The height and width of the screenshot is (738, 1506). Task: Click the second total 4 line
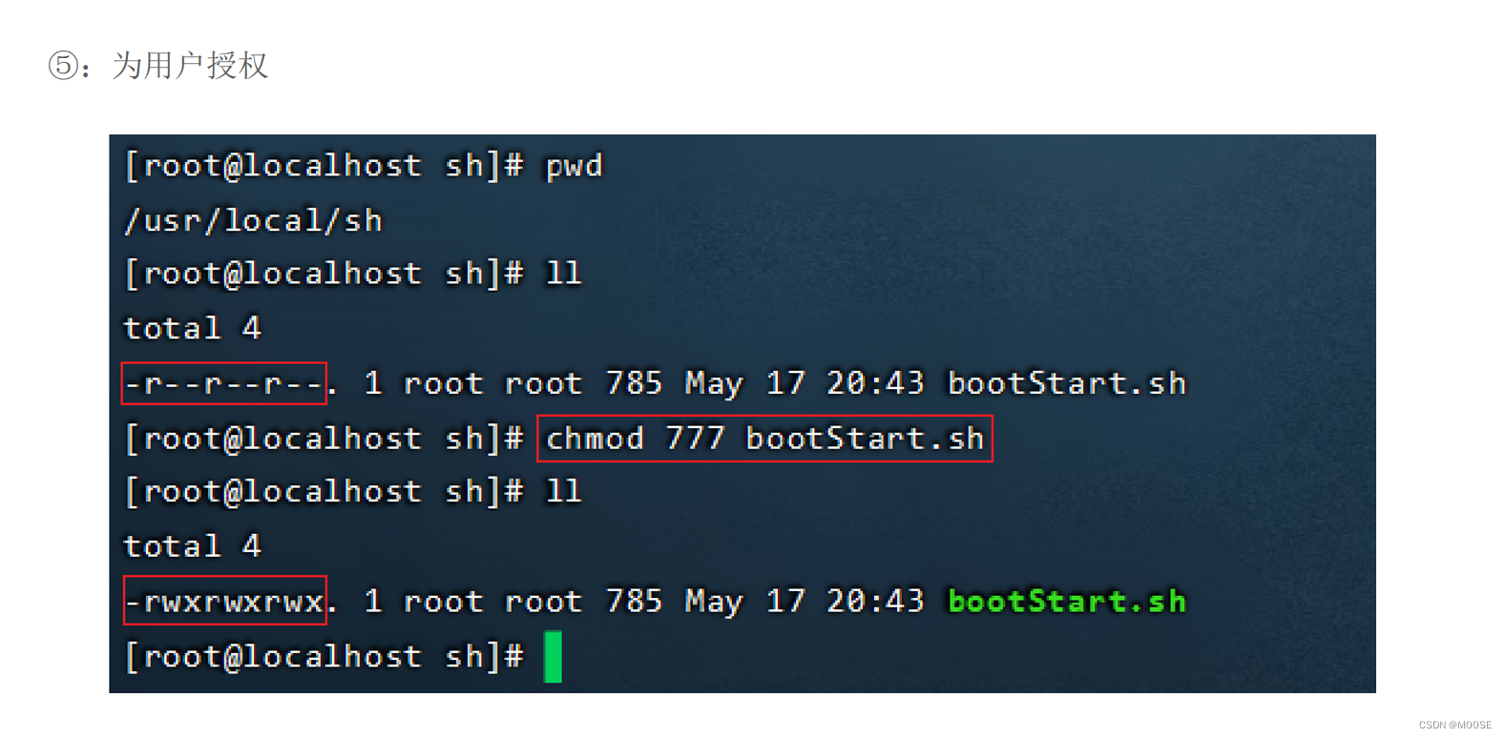coord(192,546)
